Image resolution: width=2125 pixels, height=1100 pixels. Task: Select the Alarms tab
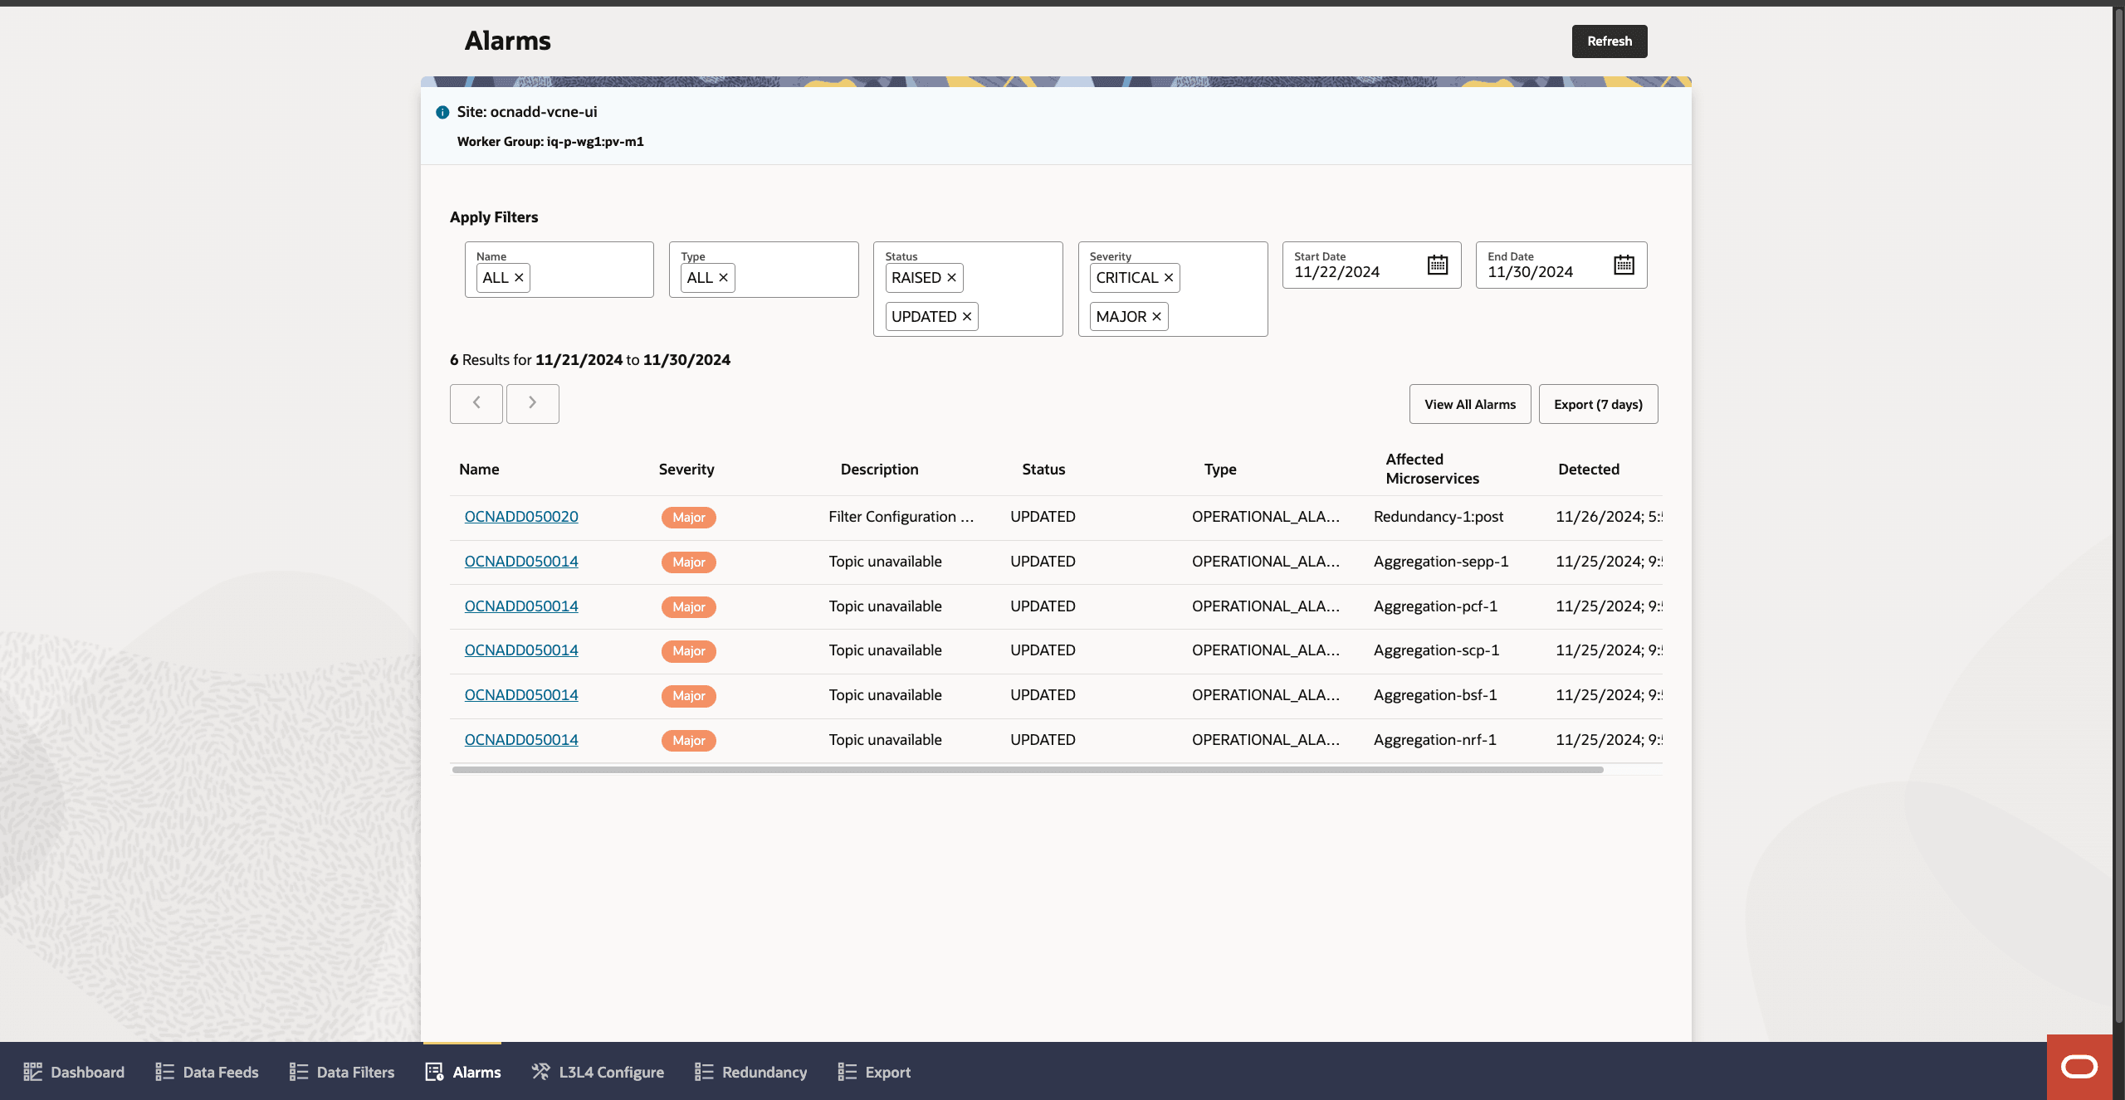point(462,1072)
